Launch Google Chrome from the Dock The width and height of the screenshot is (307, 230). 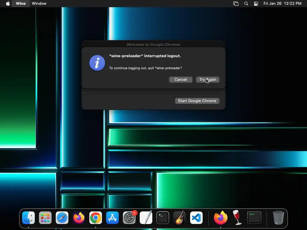pyautogui.click(x=96, y=218)
